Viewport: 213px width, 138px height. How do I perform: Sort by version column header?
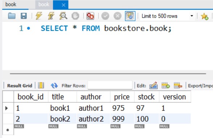coord(175,97)
